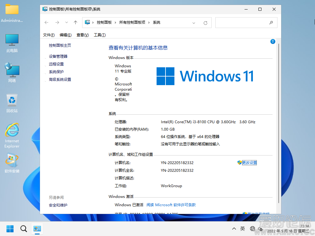Select the Administrator folder desktop icon
The height and width of the screenshot is (236, 315).
pos(12,13)
